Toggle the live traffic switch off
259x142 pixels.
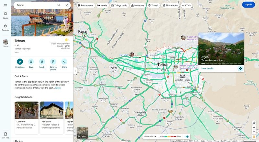pos(187,137)
